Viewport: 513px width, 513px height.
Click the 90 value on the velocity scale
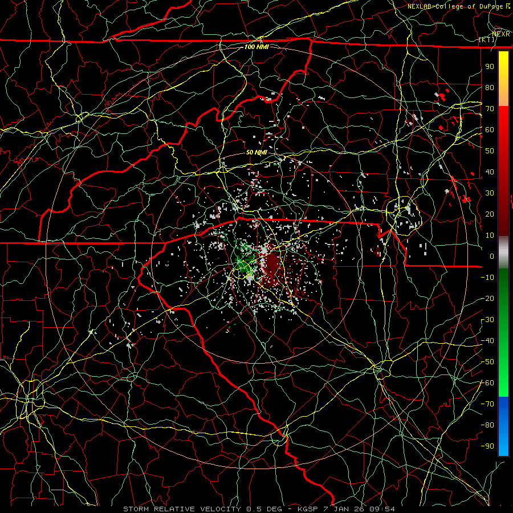tap(490, 67)
